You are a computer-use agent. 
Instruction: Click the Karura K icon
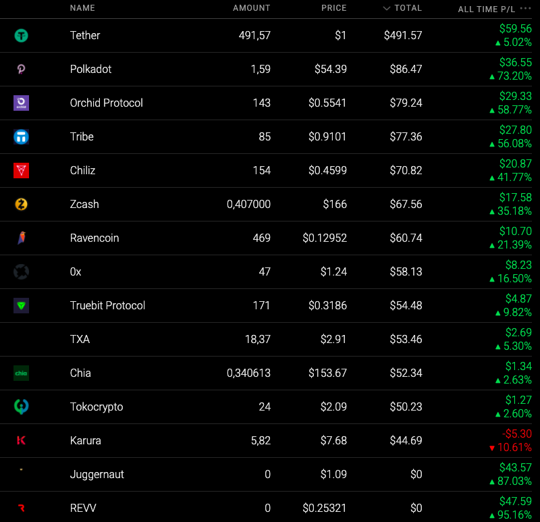(x=21, y=440)
